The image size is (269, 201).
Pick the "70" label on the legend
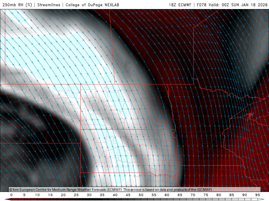click(193, 195)
